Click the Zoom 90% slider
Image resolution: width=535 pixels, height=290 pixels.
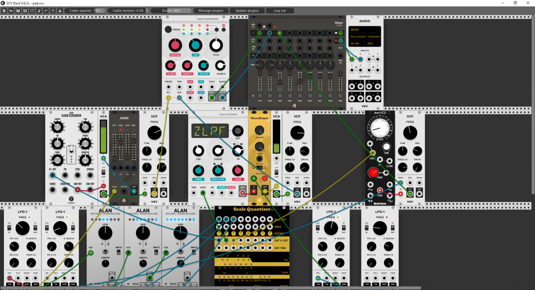pos(171,11)
